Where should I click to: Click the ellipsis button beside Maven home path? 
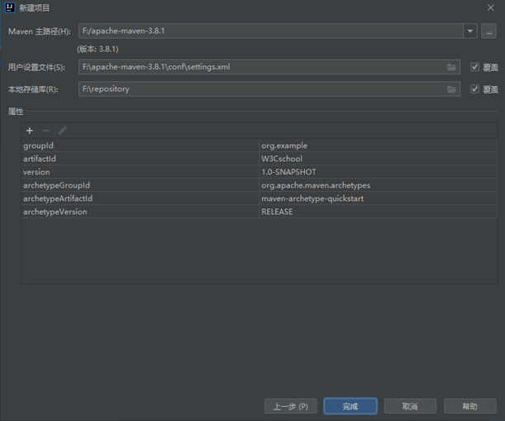coord(488,31)
